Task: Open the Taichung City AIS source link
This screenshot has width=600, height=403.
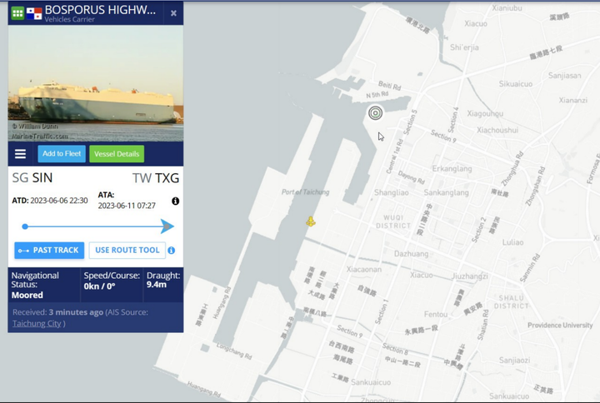Action: coord(37,323)
